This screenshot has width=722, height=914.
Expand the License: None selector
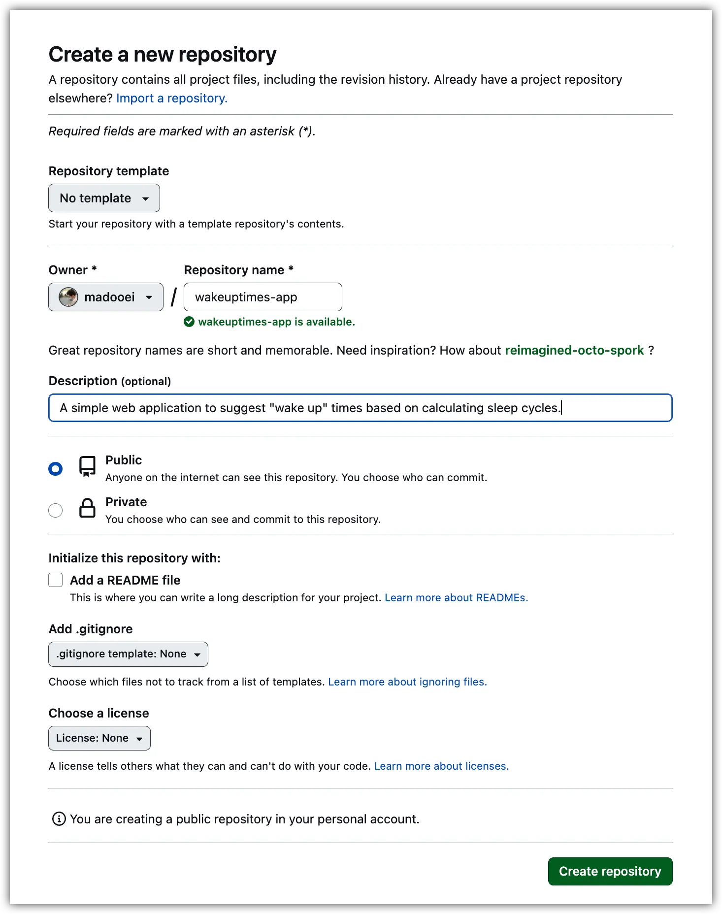[99, 738]
